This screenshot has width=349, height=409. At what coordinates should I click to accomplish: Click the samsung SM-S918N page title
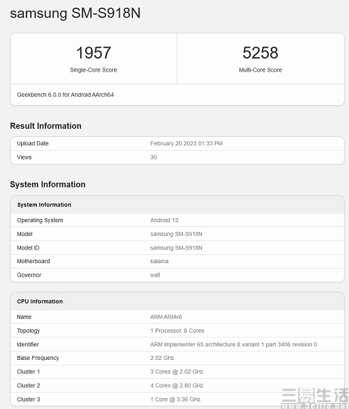[x=76, y=14]
